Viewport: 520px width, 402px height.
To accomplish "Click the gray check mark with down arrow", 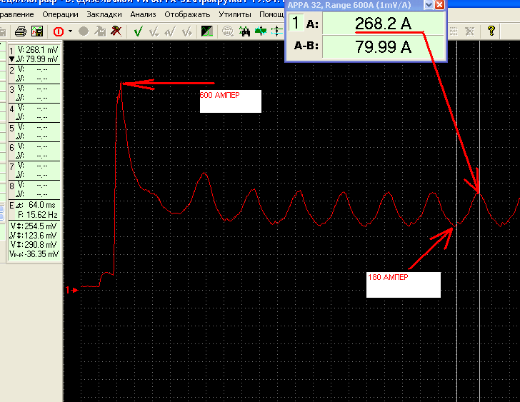I will pyautogui.click(x=154, y=31).
